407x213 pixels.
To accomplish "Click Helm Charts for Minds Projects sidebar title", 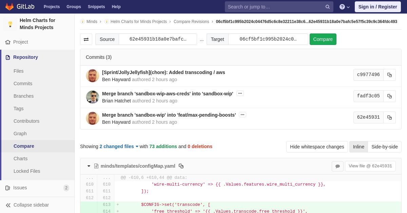I will [37, 24].
